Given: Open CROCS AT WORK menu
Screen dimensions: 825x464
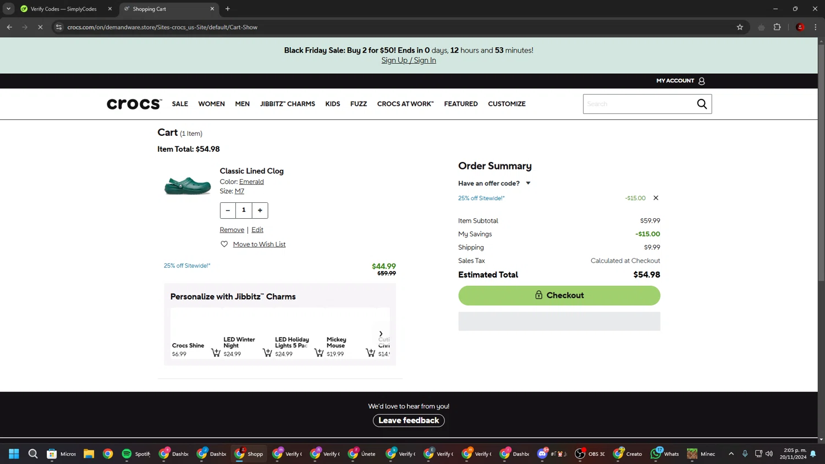Looking at the screenshot, I should 405,104.
